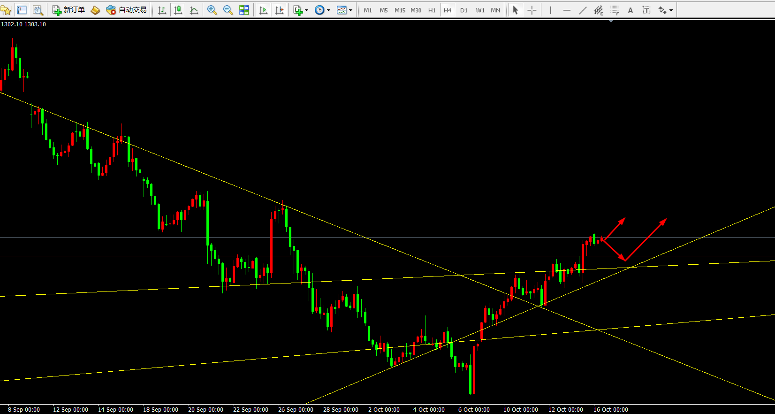The width and height of the screenshot is (775, 414).
Task: Zoom out of the chart
Action: click(x=228, y=10)
